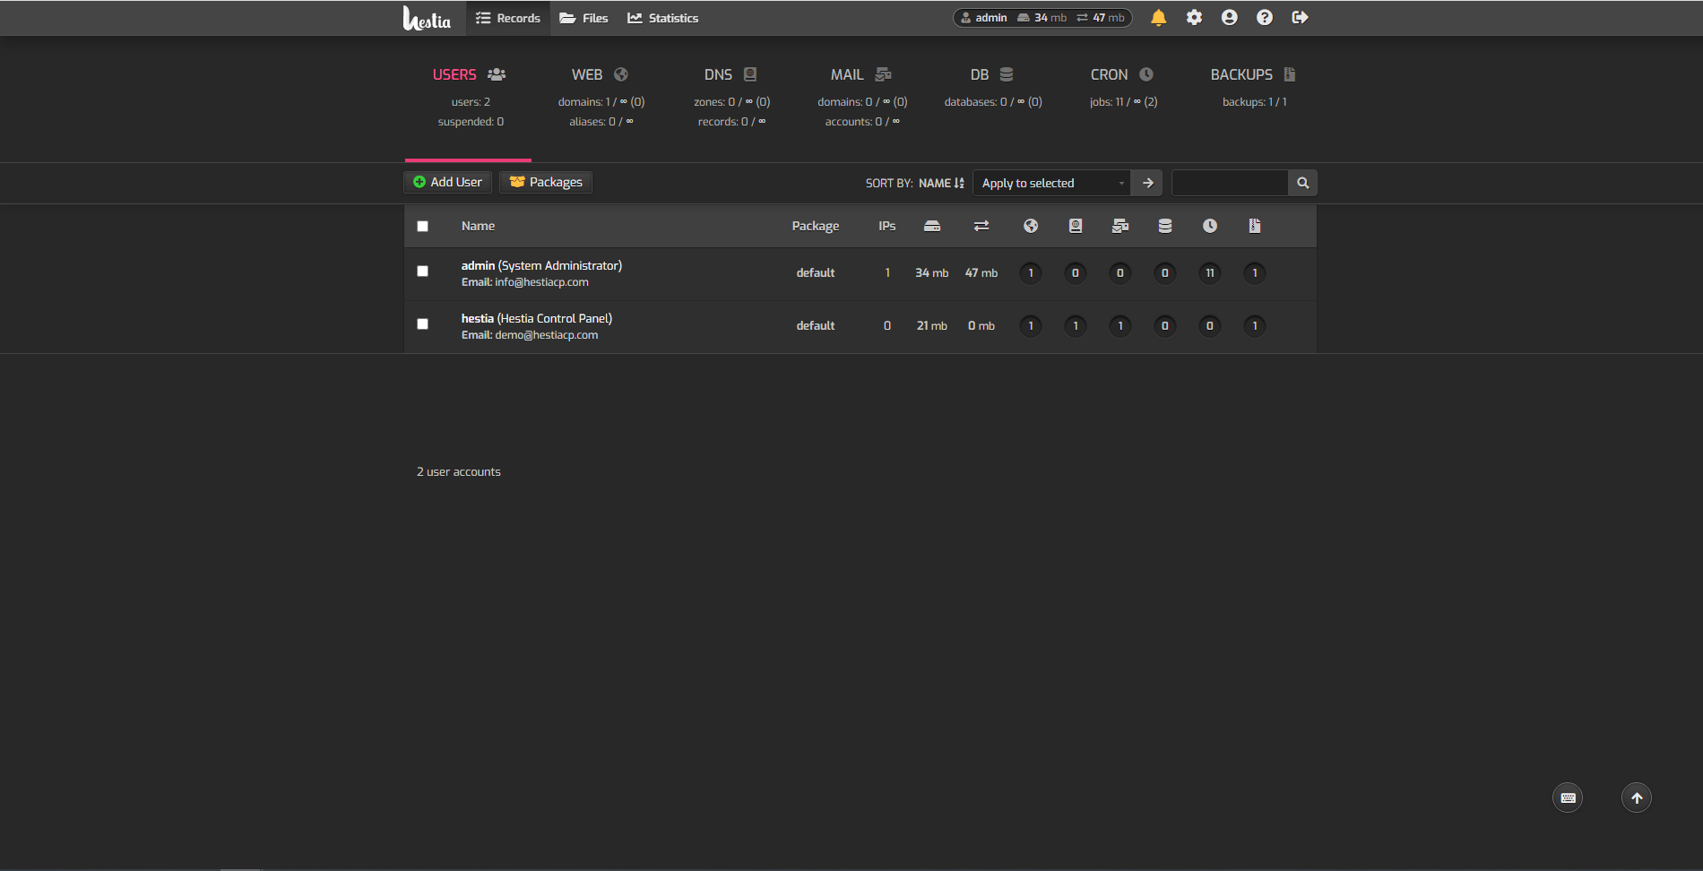The image size is (1703, 871).
Task: Switch to the USERS tab
Action: [469, 98]
